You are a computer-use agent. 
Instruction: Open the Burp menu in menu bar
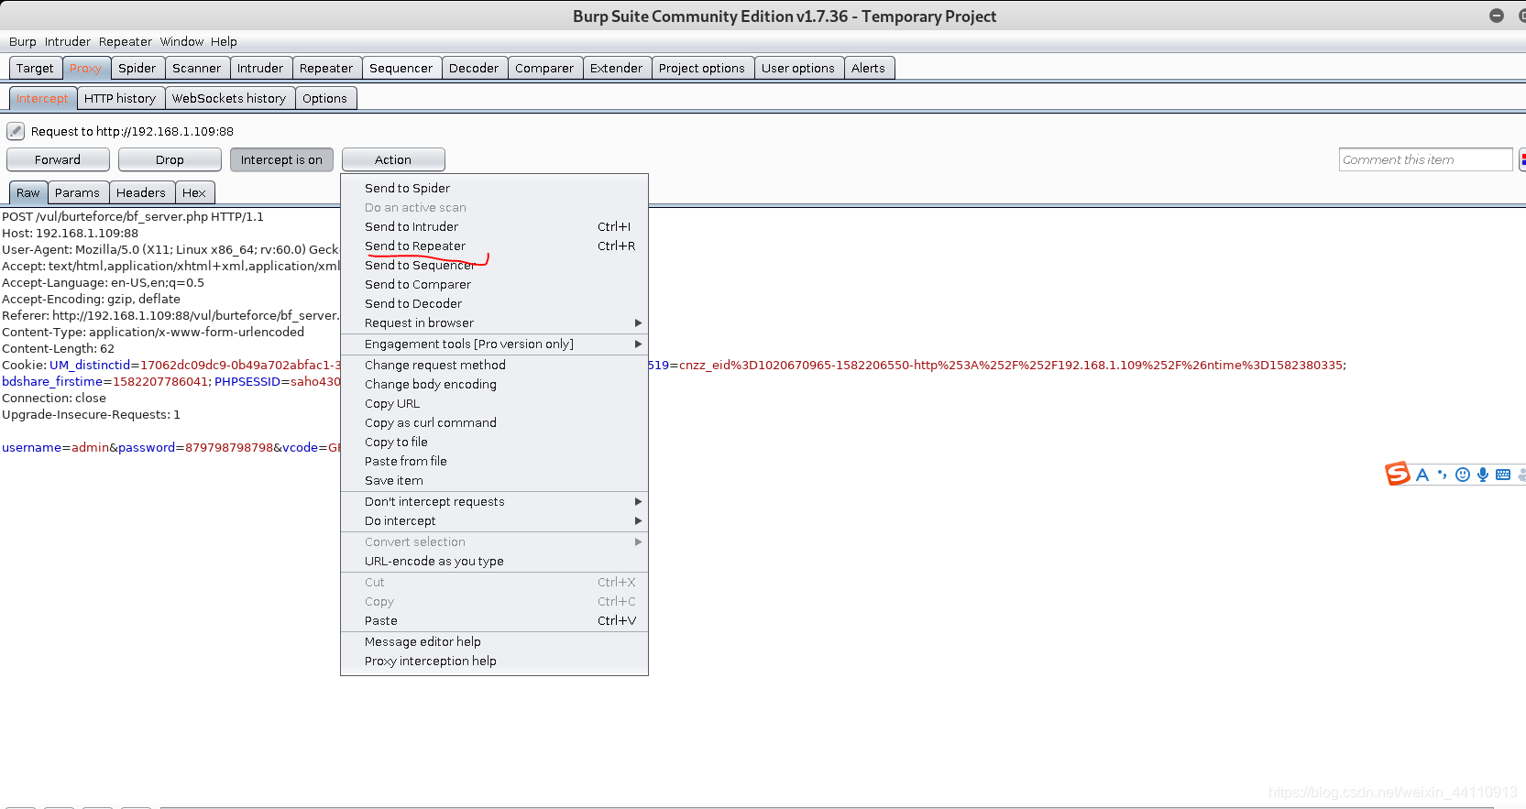pyautogui.click(x=23, y=41)
